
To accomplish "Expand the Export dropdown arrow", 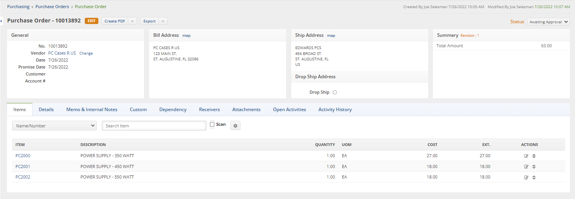I will [x=163, y=21].
